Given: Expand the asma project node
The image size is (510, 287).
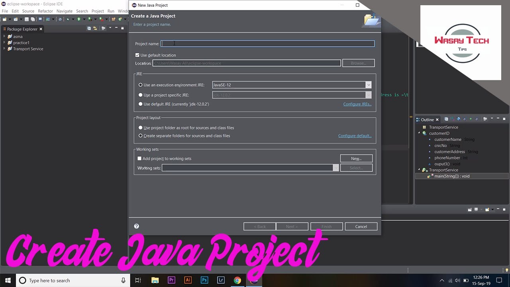Looking at the screenshot, I should click(4, 36).
